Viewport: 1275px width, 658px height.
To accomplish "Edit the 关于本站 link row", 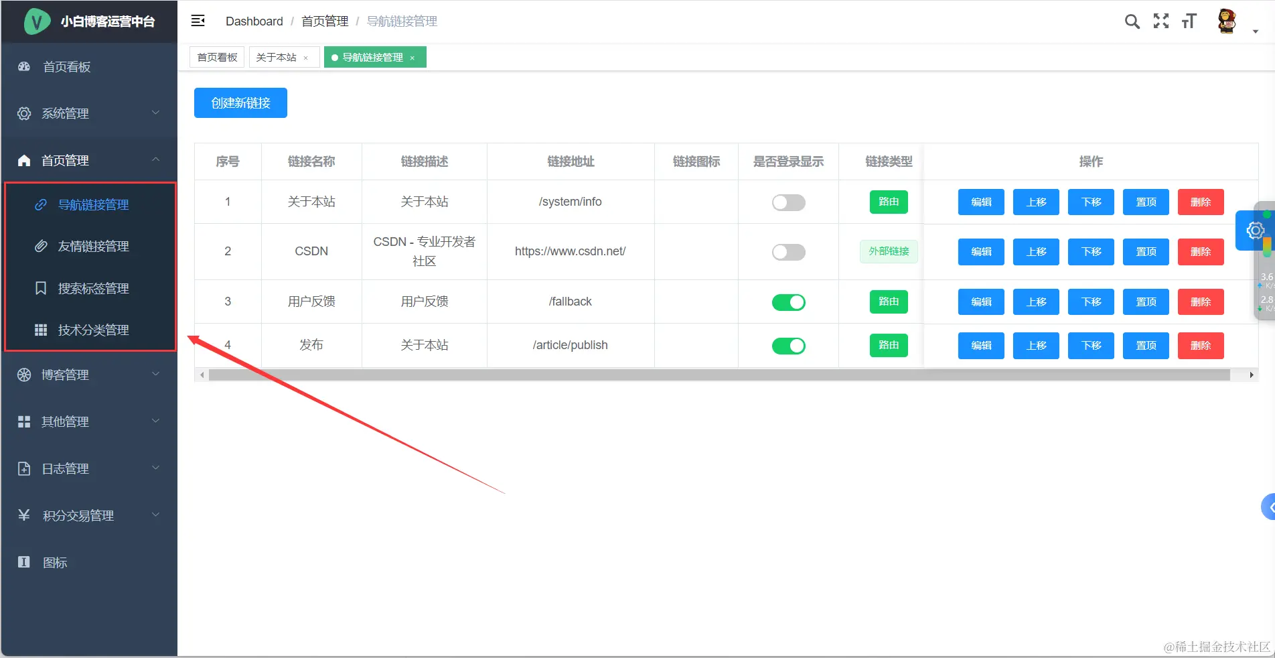I will [x=981, y=202].
